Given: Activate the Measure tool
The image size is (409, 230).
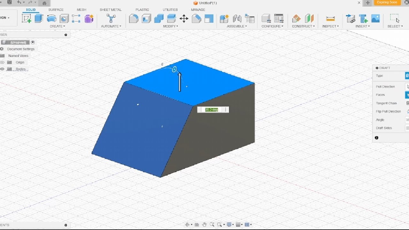Looking at the screenshot, I should (330, 19).
